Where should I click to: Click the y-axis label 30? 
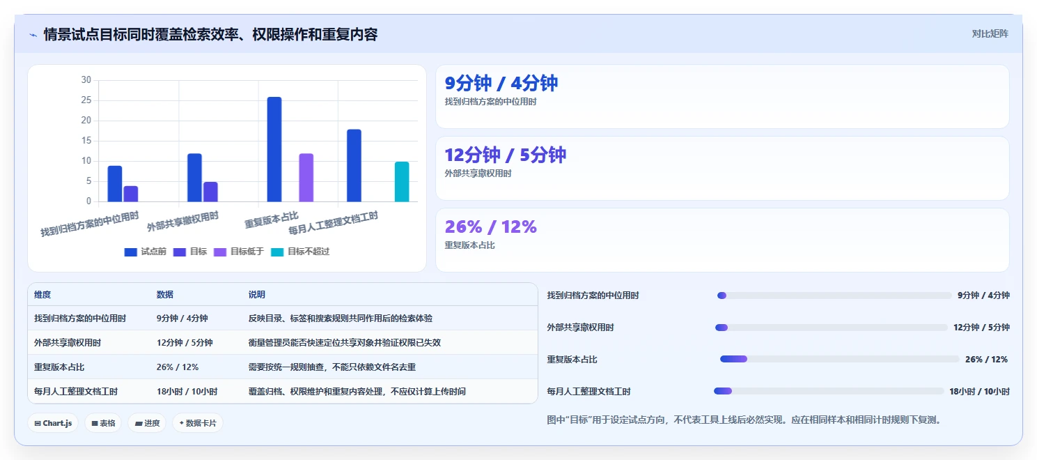(86, 80)
